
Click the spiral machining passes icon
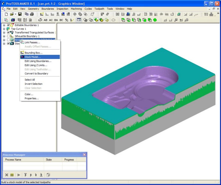(x=162, y=14)
